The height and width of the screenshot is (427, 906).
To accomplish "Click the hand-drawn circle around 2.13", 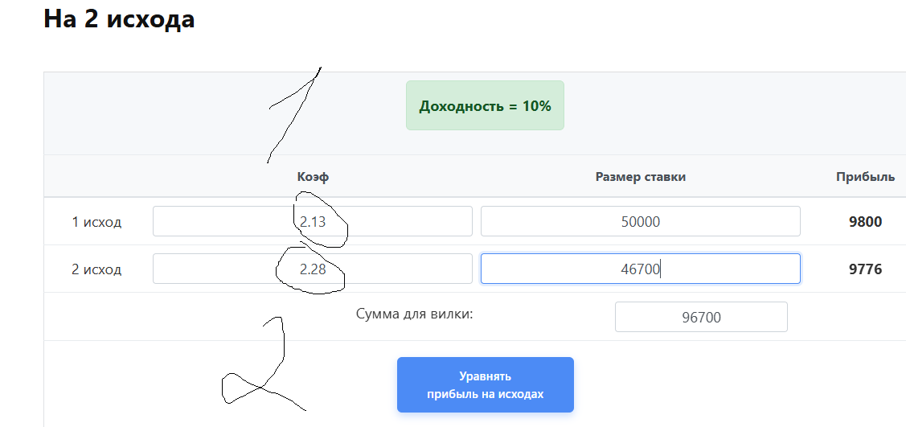I will (x=346, y=229).
